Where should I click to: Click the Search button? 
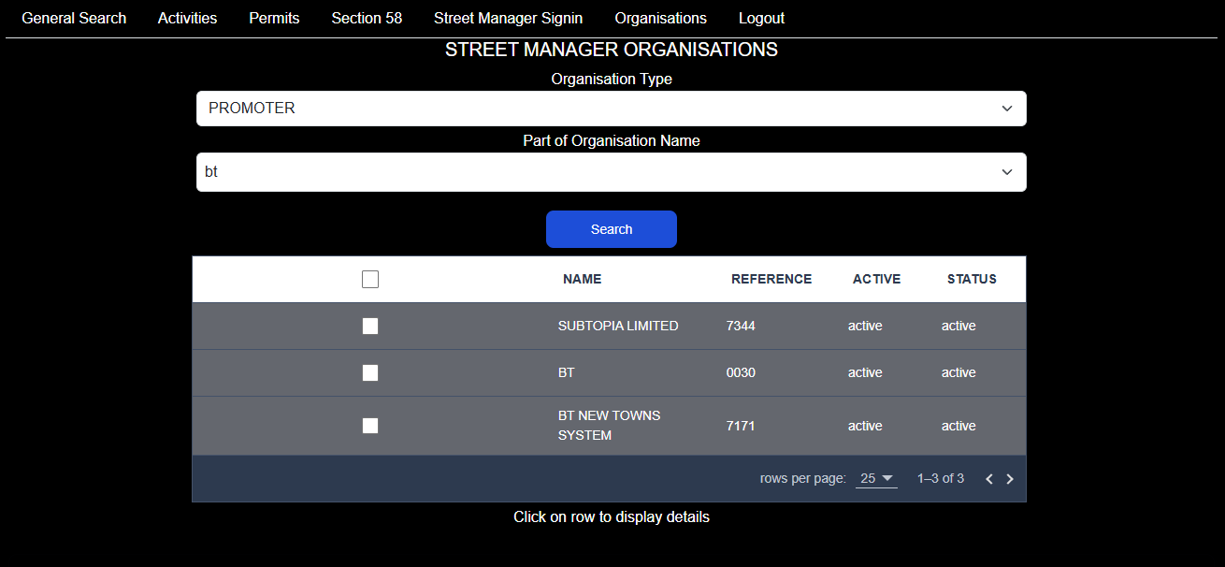click(x=611, y=228)
